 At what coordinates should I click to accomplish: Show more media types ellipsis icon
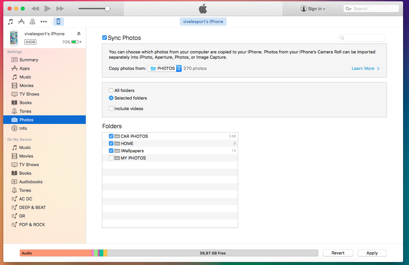(x=44, y=22)
